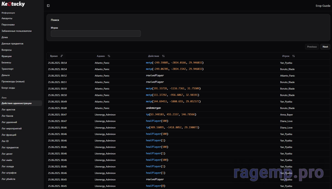Select metp(-249.06705...) action cell
The height and width of the screenshot is (189, 332).
pyautogui.click(x=175, y=69)
